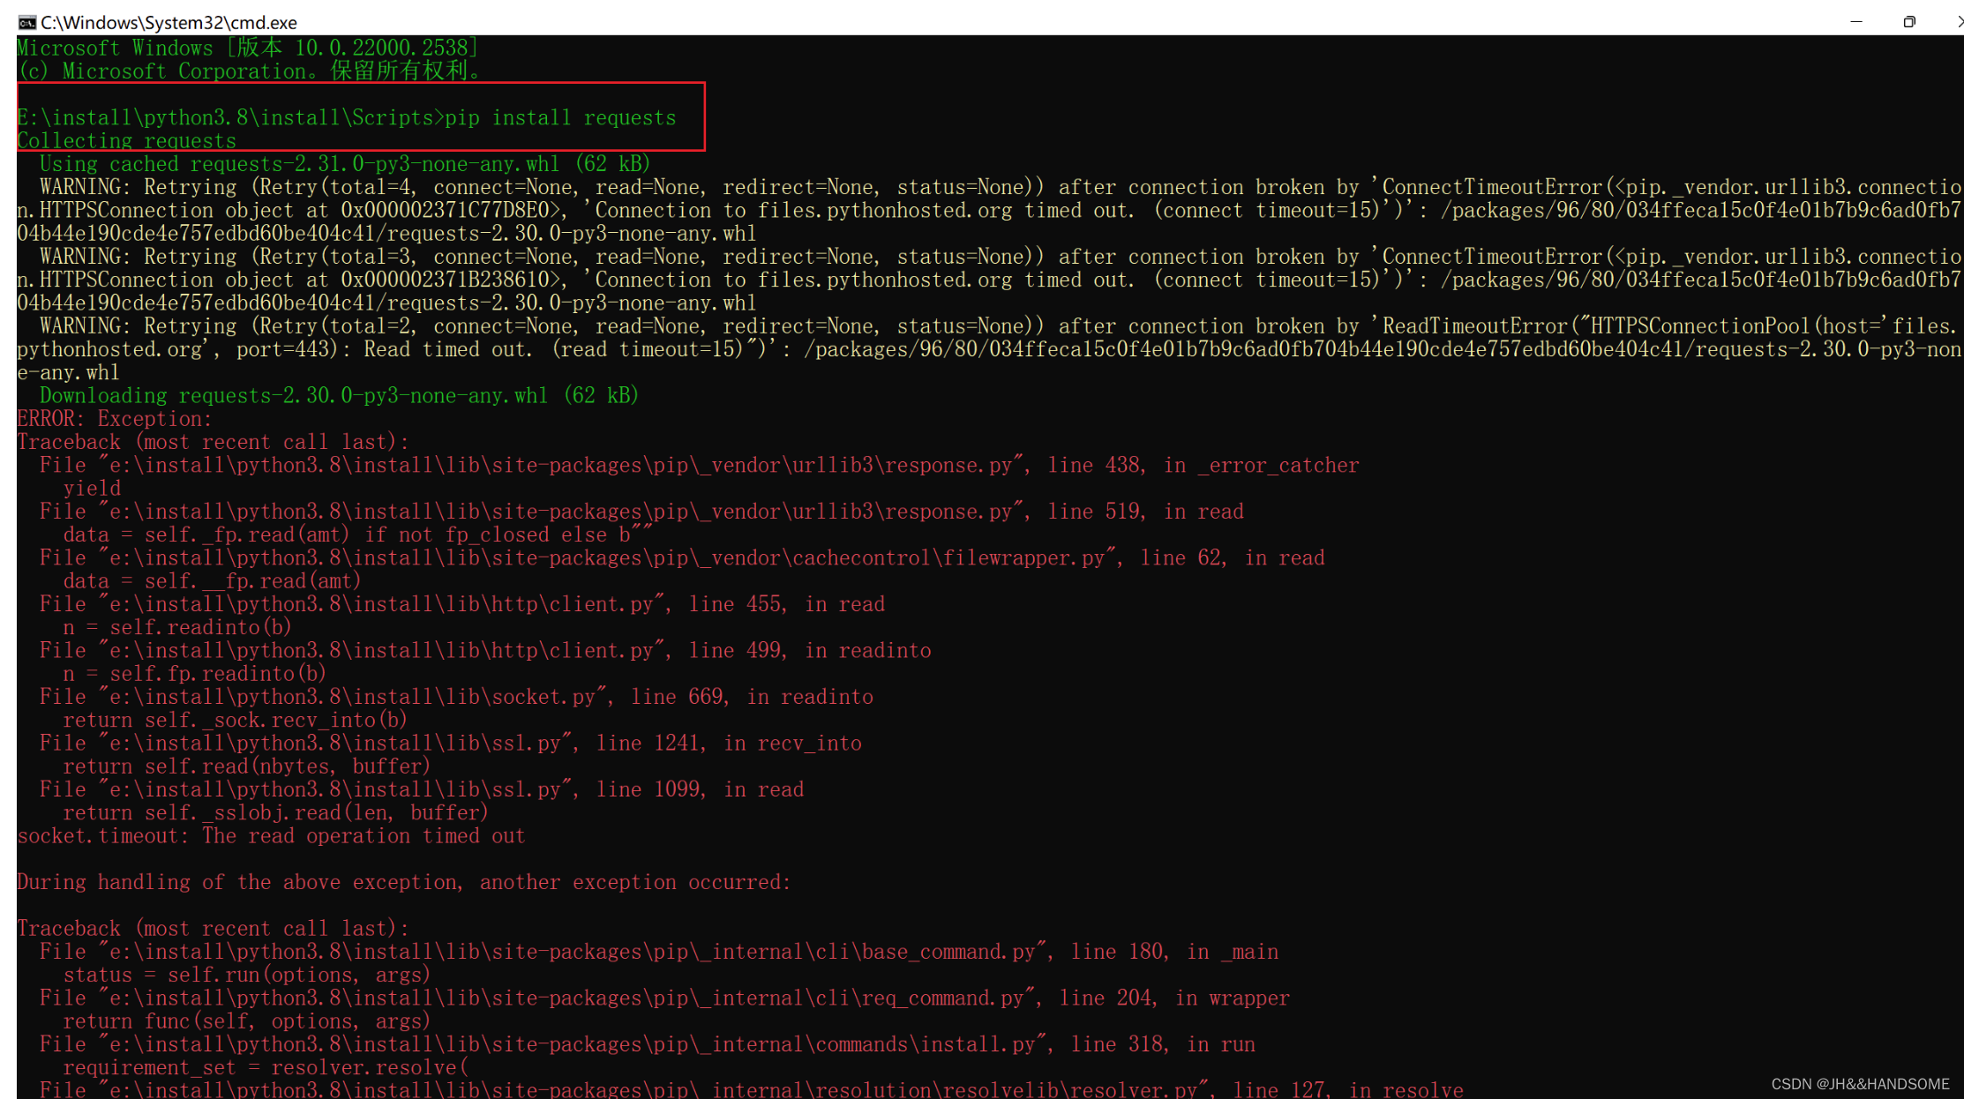This screenshot has height=1099, width=1964.
Task: Click the line 'Microsoft Windows [版本 10.0.22000.2538]'
Action: [247, 48]
